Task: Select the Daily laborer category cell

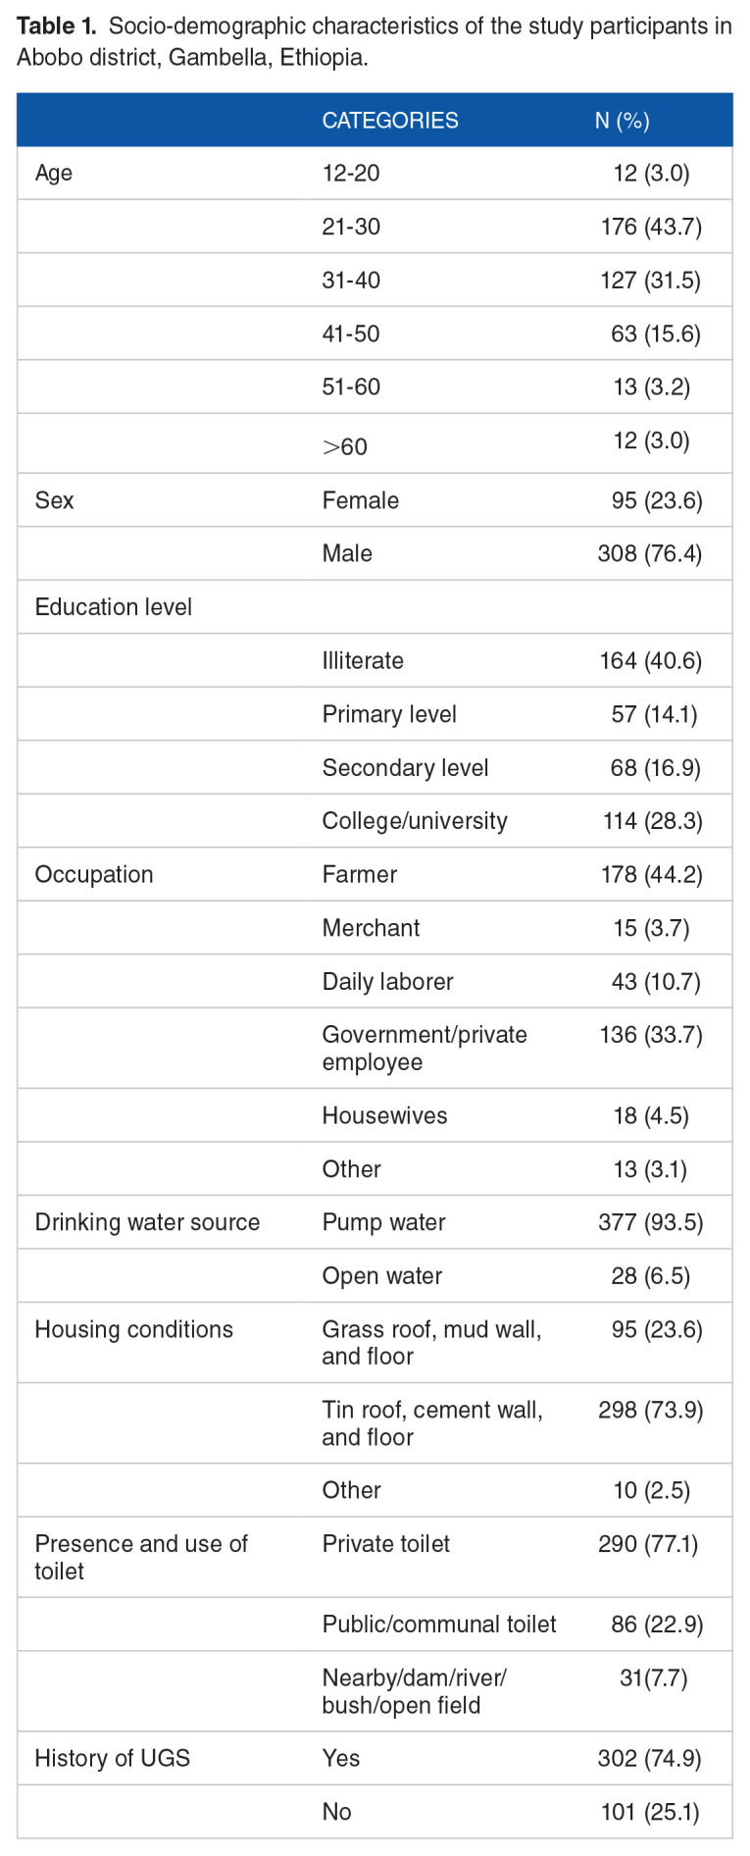Action: coord(388,982)
